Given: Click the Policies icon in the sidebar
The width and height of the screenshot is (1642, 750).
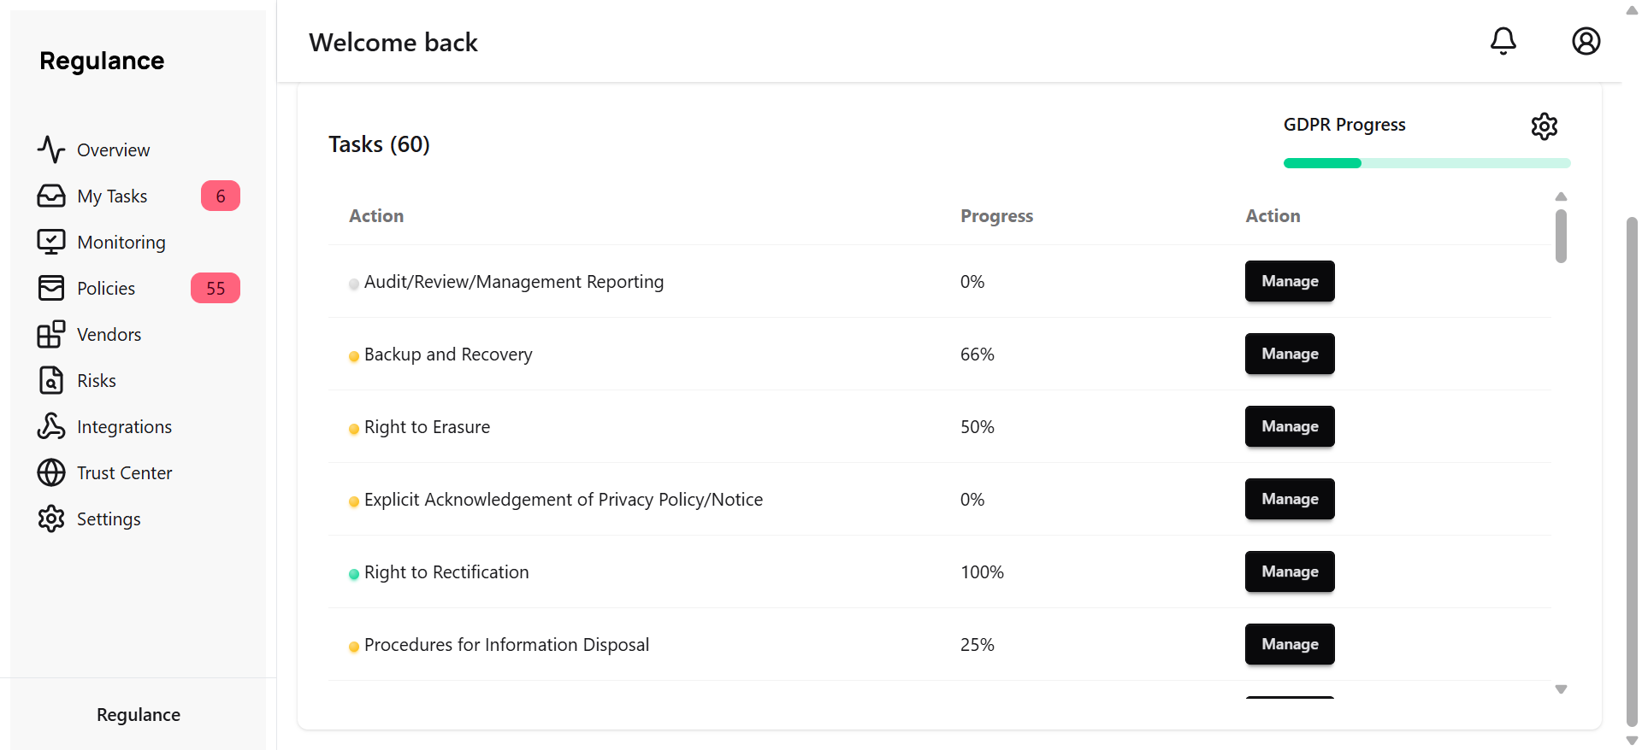Looking at the screenshot, I should [x=51, y=288].
